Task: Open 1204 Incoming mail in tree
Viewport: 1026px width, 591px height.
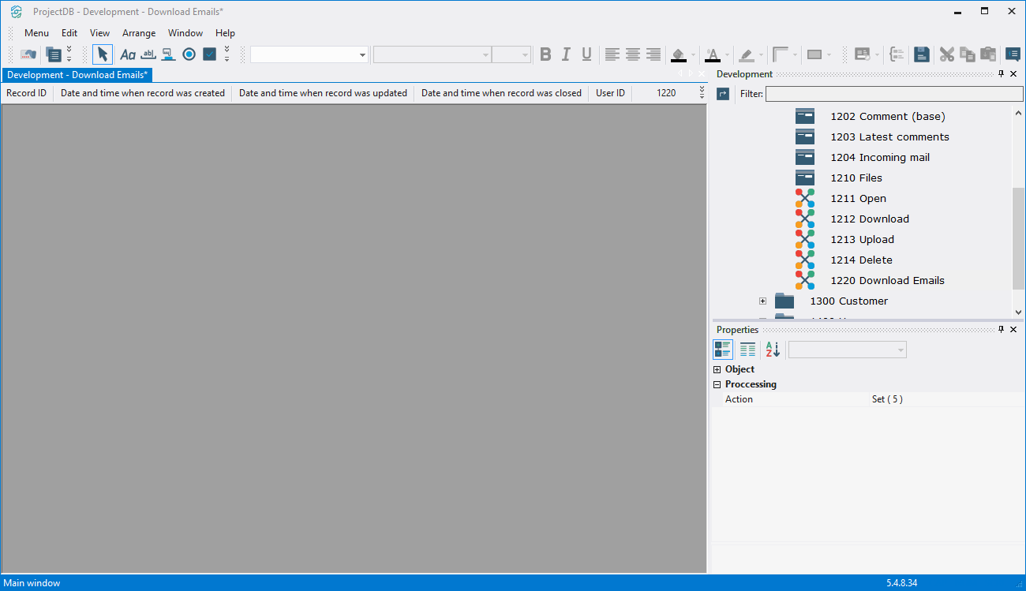Action: coord(879,158)
